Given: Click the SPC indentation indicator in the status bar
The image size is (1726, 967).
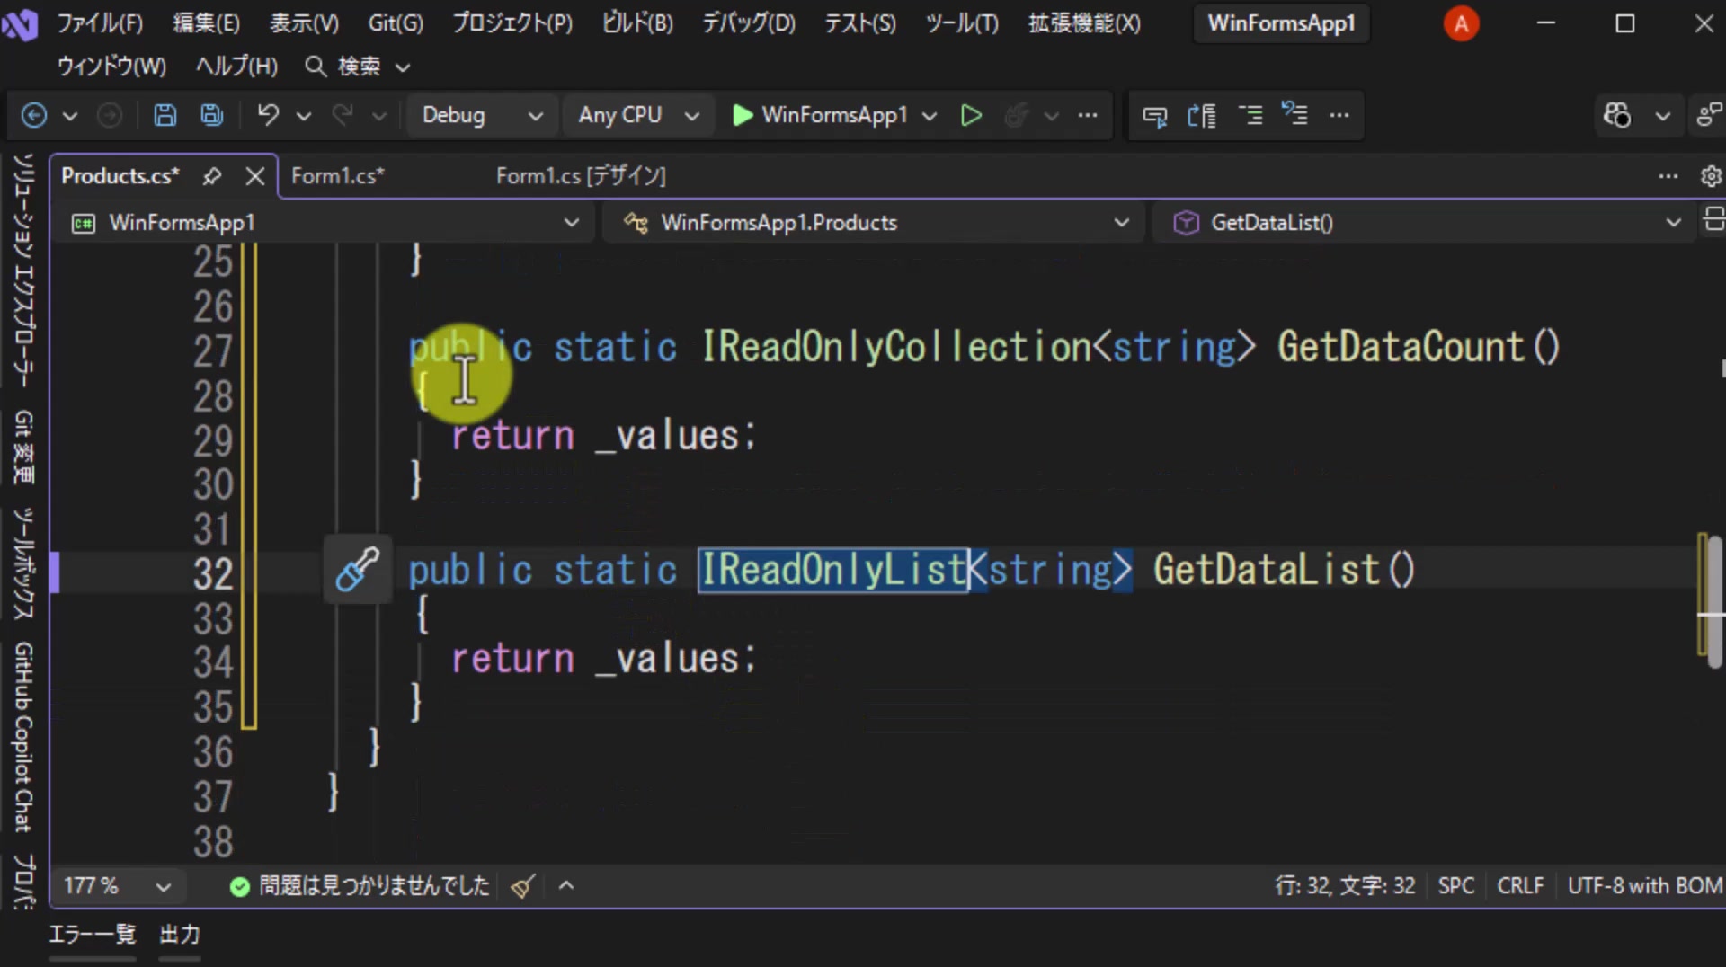Looking at the screenshot, I should tap(1456, 886).
